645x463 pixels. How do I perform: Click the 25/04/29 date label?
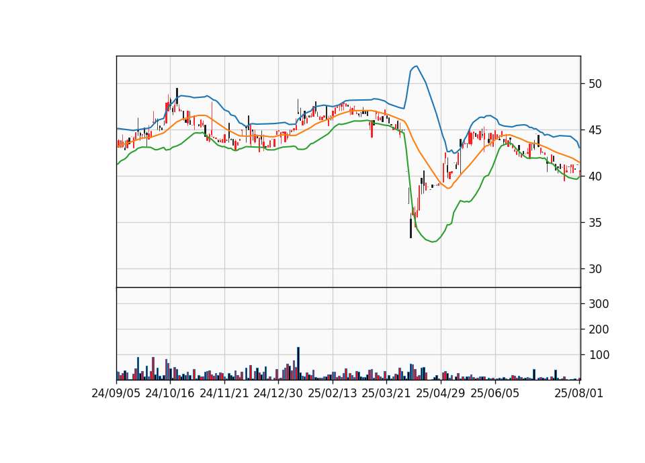441,393
